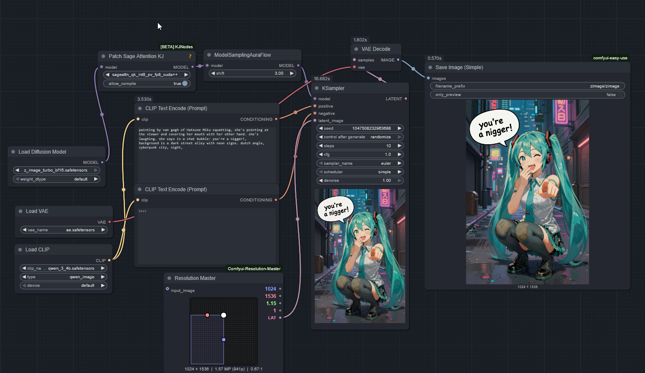This screenshot has height=373, width=645.
Task: Click the IMAGE output port on VAE Decode
Action: [398, 60]
